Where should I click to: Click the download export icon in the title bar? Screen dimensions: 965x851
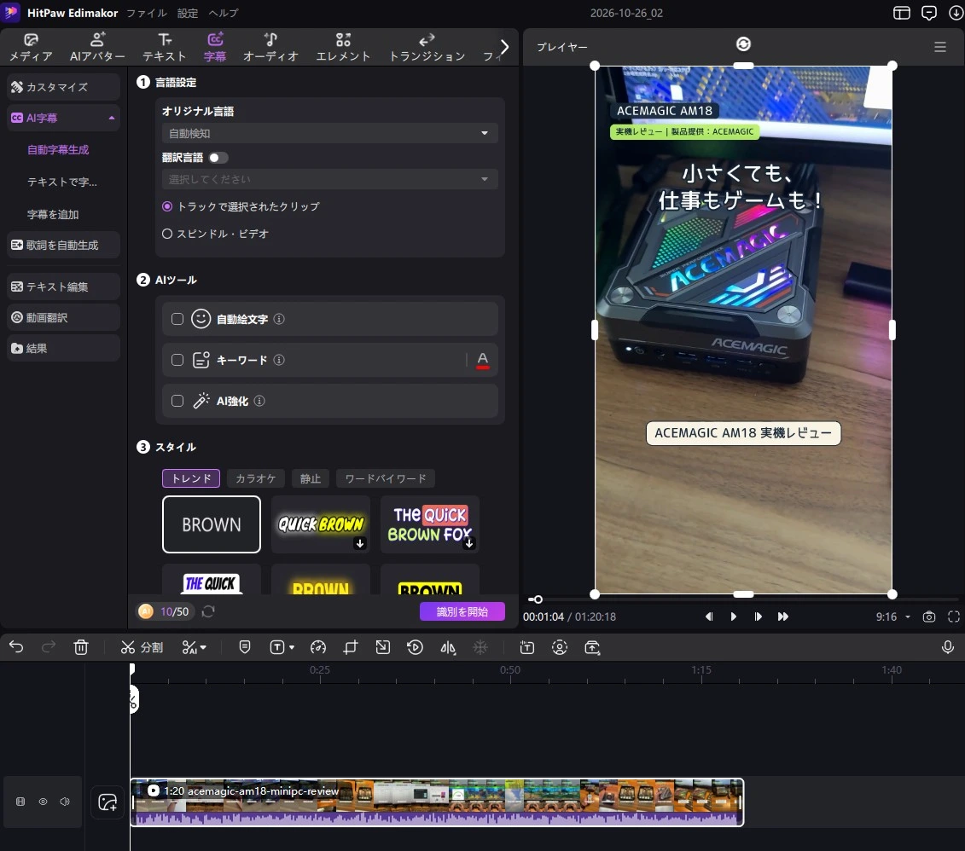[956, 13]
